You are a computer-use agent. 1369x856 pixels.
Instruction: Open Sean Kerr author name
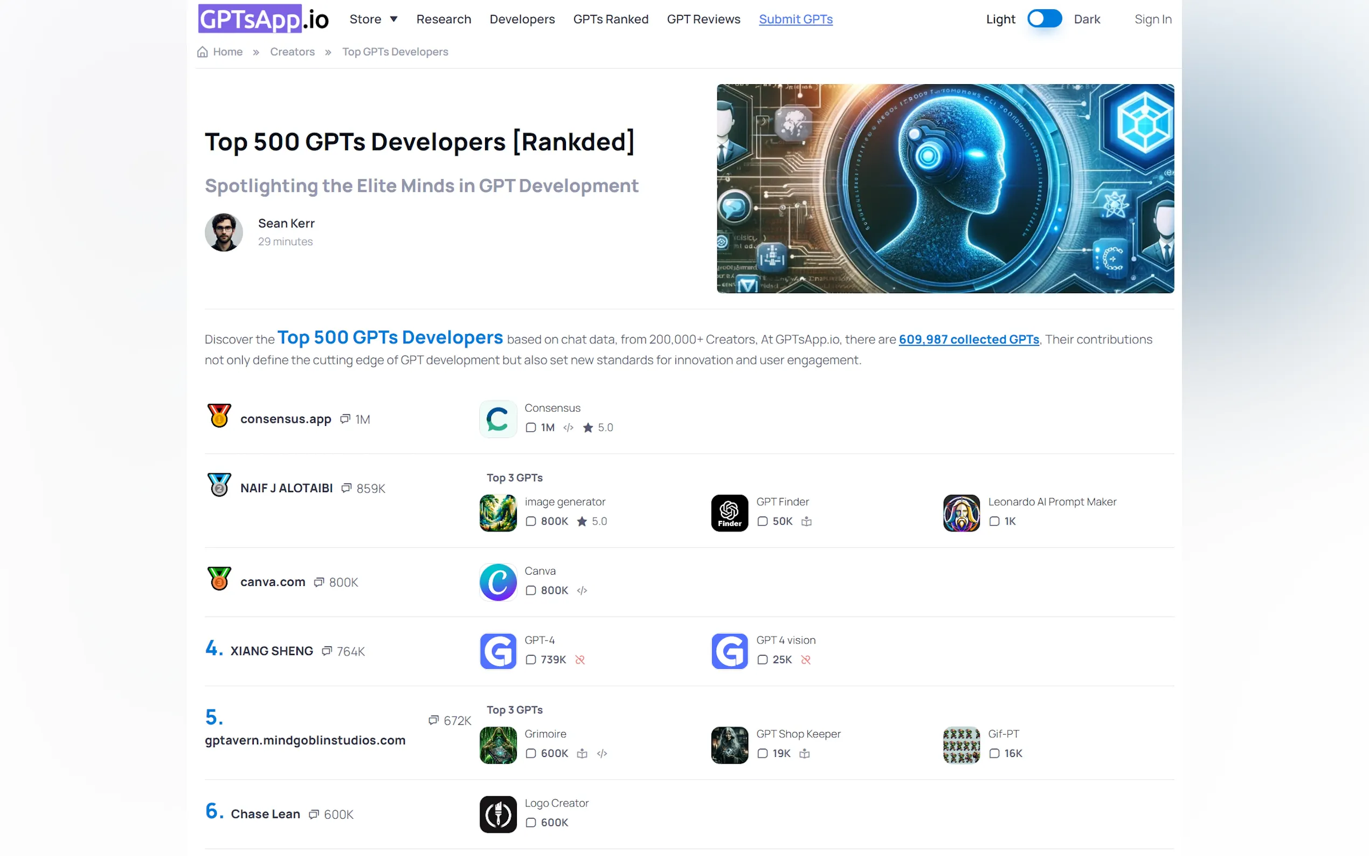pyautogui.click(x=286, y=224)
